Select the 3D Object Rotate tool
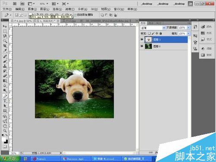Viewport: 216px width, 162px height. pos(5,116)
